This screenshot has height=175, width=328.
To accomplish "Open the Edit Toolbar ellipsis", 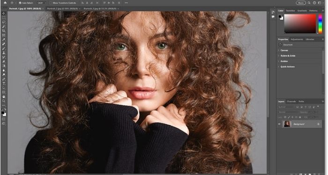I will [x=4, y=105].
